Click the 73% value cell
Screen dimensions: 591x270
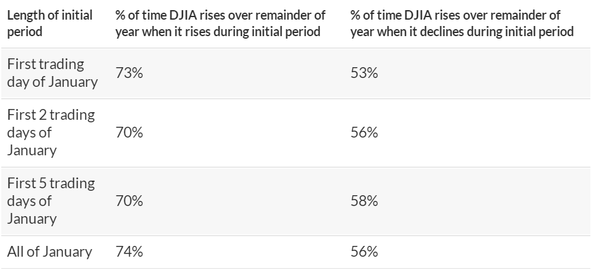(129, 73)
